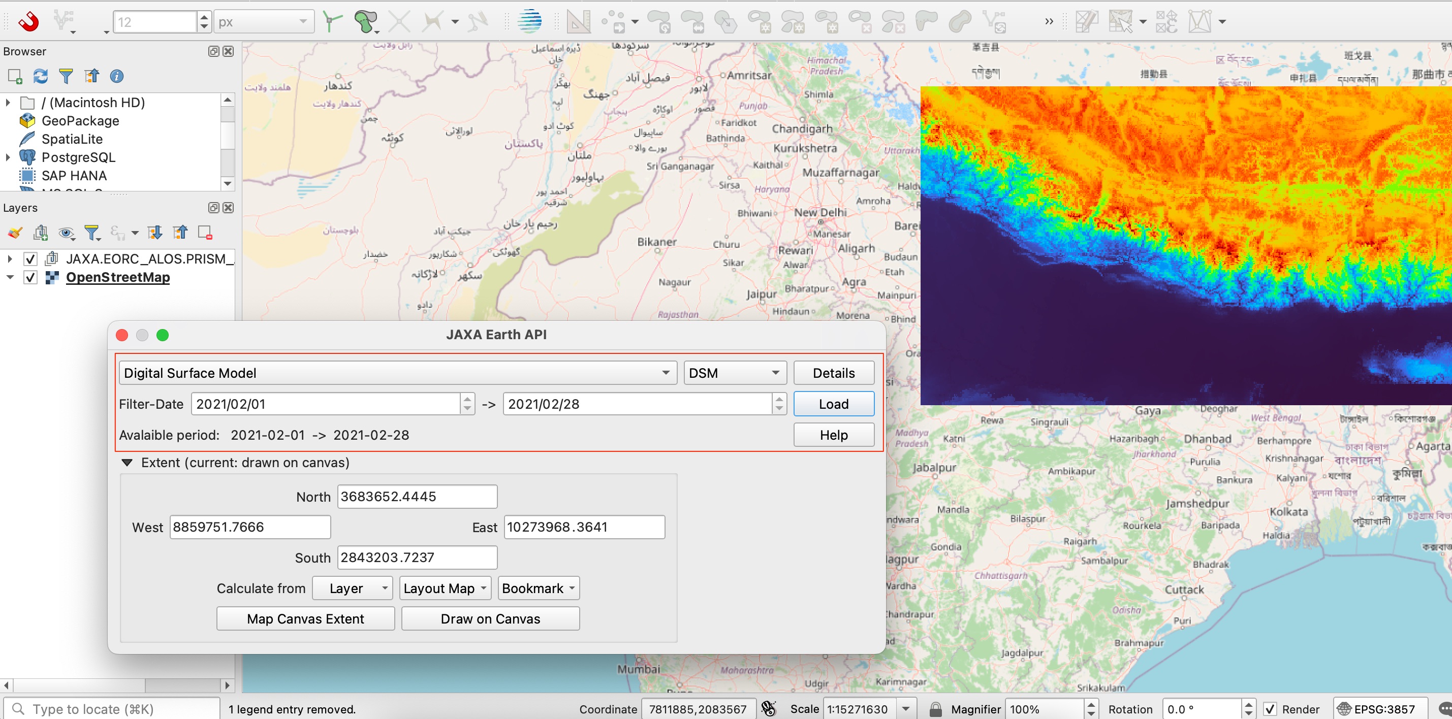Toggle the Render checkbox in status bar

(1270, 709)
